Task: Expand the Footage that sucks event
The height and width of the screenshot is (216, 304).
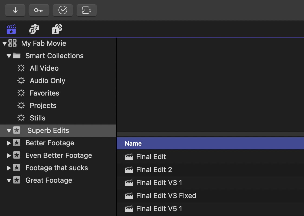Action: pos(9,168)
